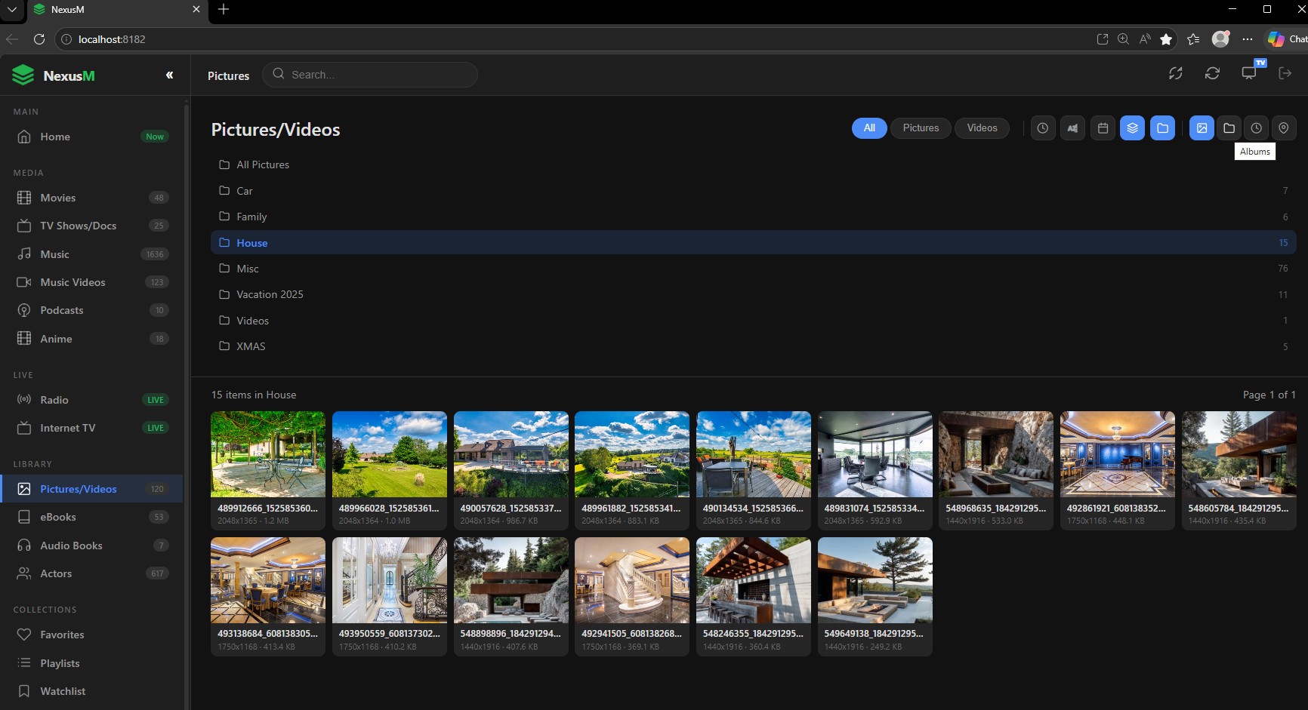
Task: Select the calendar date sort icon
Action: coord(1103,128)
